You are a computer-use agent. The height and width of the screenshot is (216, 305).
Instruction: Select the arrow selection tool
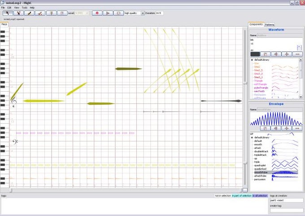pyautogui.click(x=8, y=13)
